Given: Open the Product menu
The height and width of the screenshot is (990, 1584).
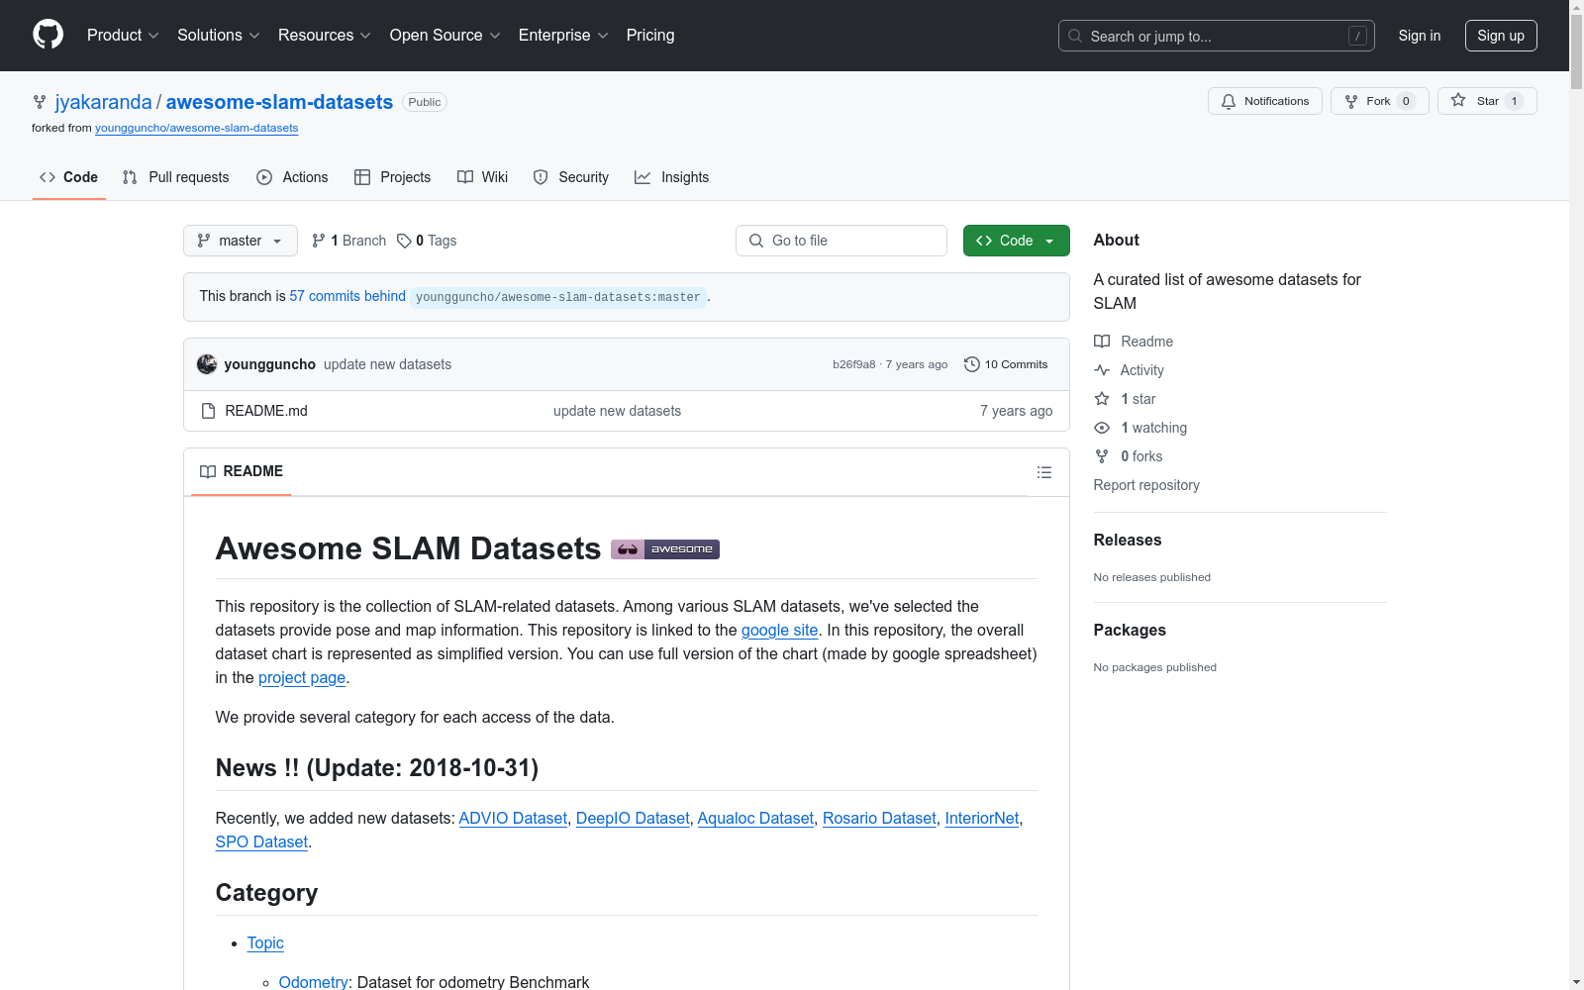Looking at the screenshot, I should click(123, 36).
